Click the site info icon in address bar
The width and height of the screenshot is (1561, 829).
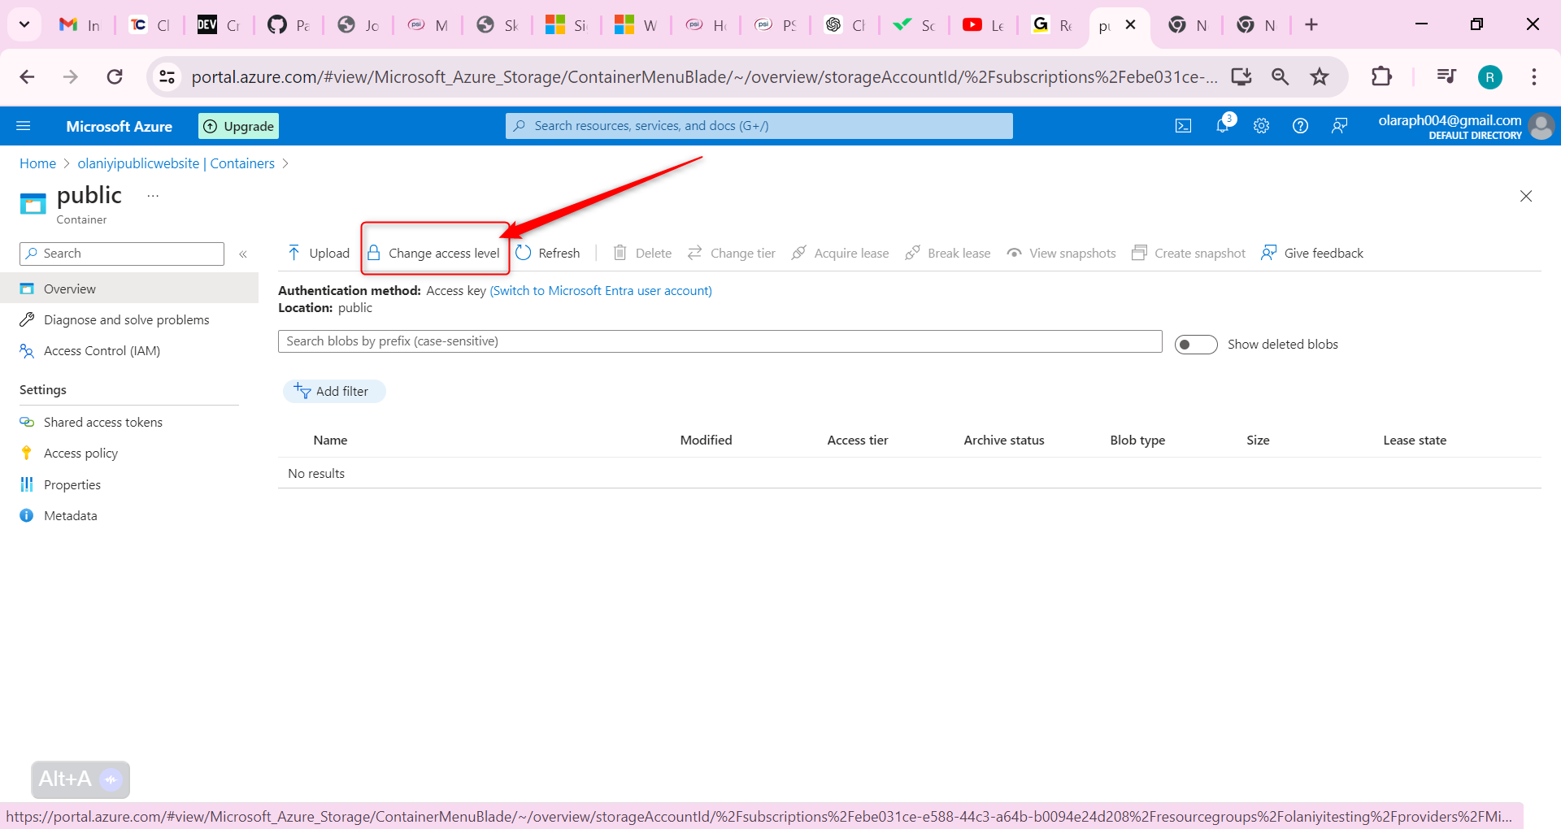[167, 76]
